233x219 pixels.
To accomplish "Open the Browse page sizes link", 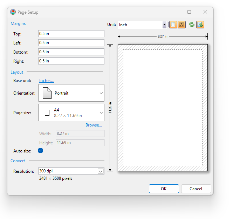I will click(x=94, y=125).
